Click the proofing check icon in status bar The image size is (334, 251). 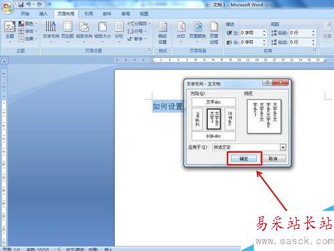coord(58,249)
